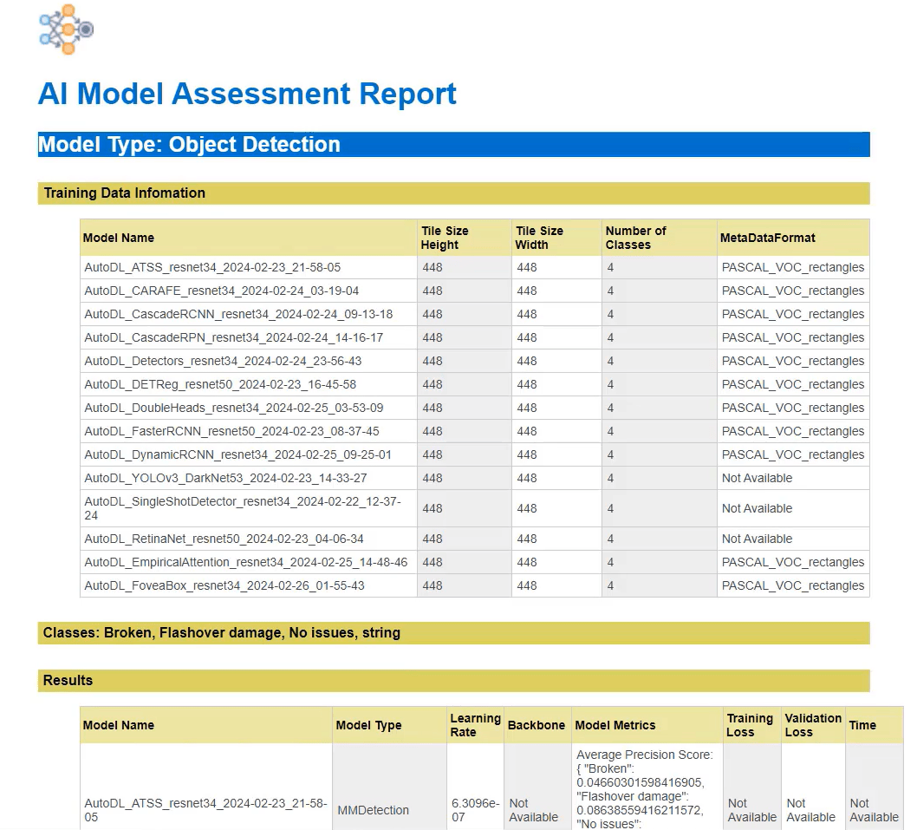Click the Results section header

[68, 680]
